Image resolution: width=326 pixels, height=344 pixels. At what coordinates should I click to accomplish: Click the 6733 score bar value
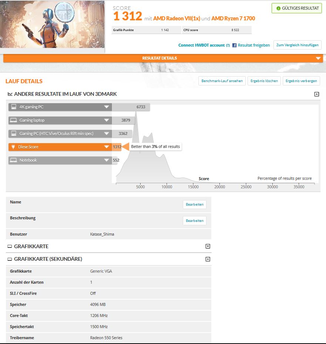tap(141, 107)
